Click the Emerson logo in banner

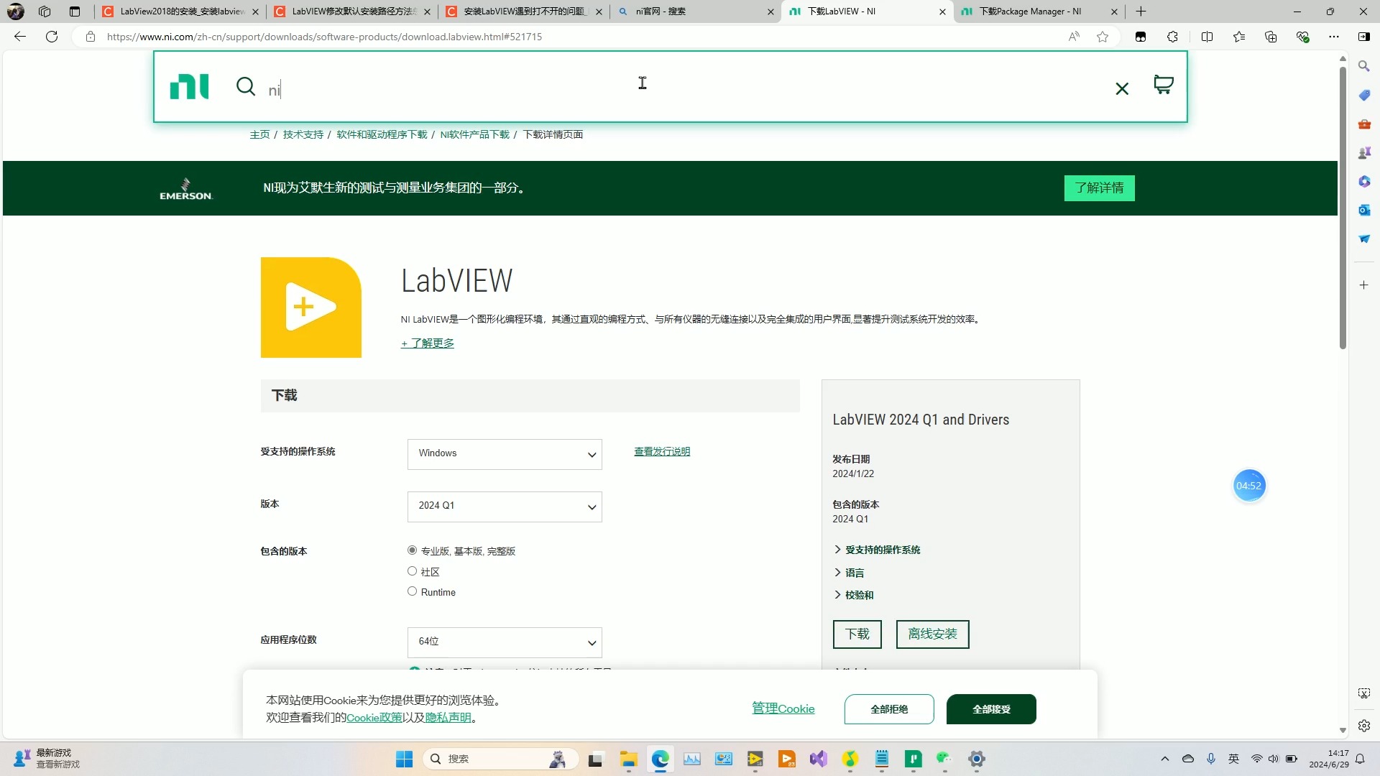click(185, 189)
